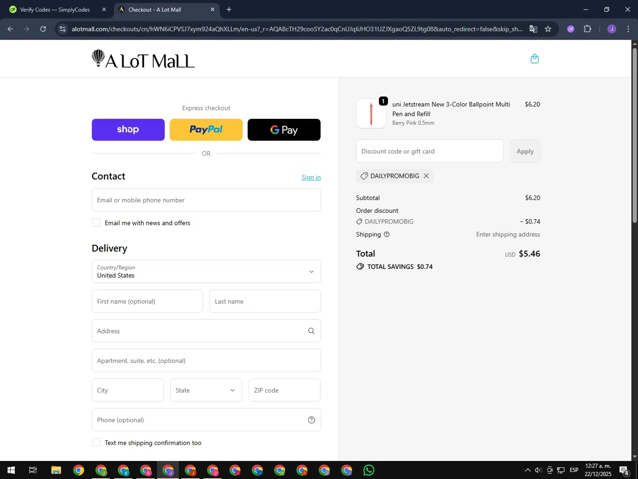This screenshot has width=638, height=479.
Task: Switch to the Checkout - A Lot Mall tab
Action: pos(167,9)
